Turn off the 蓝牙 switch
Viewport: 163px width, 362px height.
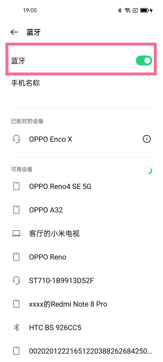(144, 61)
